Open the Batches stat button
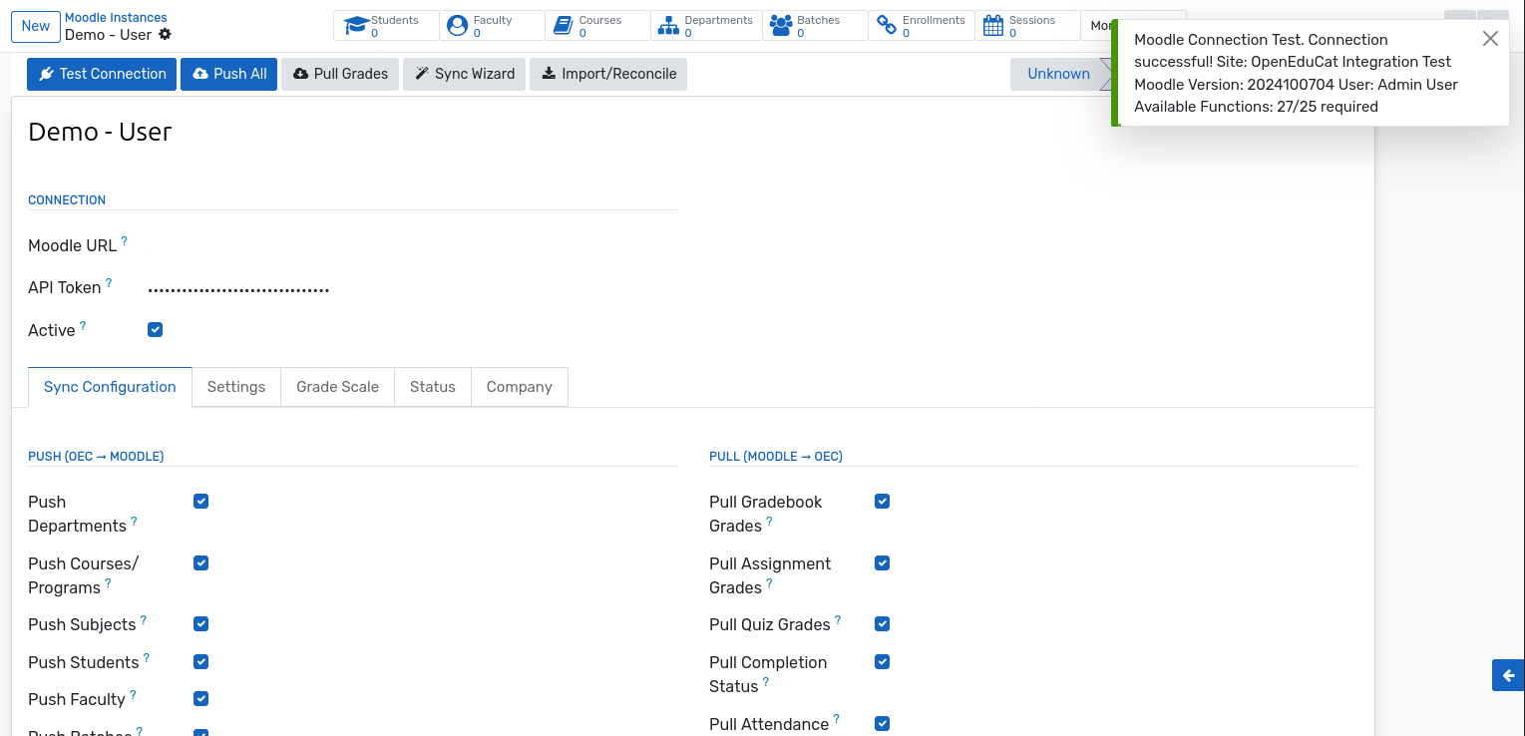This screenshot has height=736, width=1525. click(815, 26)
